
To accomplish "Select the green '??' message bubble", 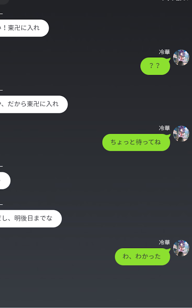I will pos(155,66).
